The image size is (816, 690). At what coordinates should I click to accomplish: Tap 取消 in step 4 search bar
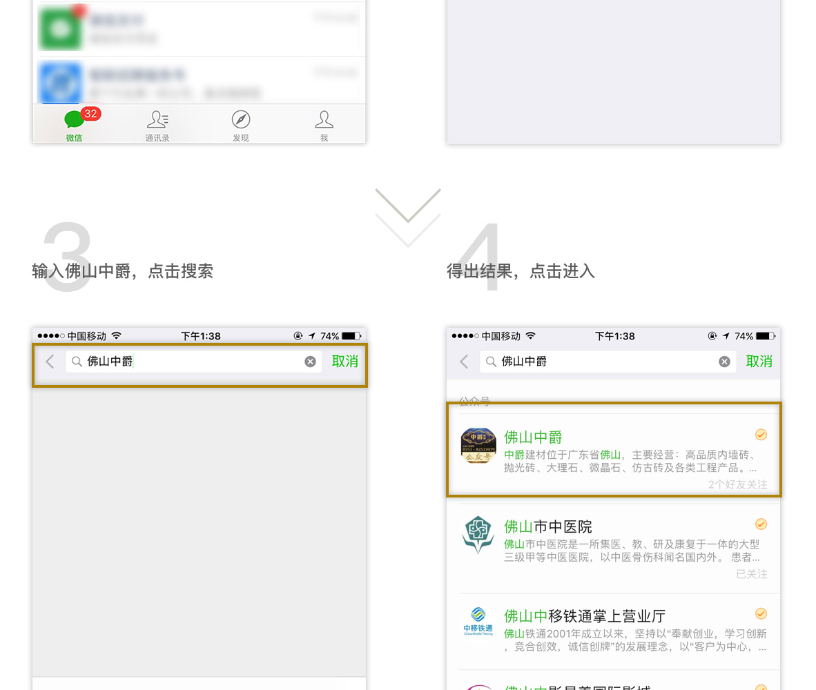tap(759, 362)
